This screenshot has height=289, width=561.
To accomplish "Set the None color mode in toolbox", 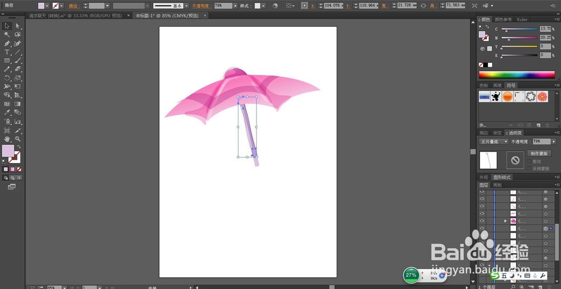I will tap(19, 169).
